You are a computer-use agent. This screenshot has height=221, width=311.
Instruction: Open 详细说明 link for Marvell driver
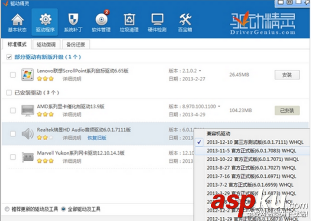pyautogui.click(x=72, y=161)
